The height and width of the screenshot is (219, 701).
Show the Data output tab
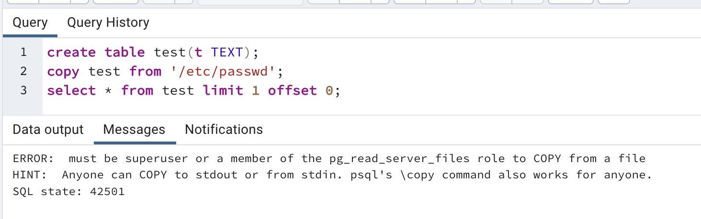click(x=48, y=130)
